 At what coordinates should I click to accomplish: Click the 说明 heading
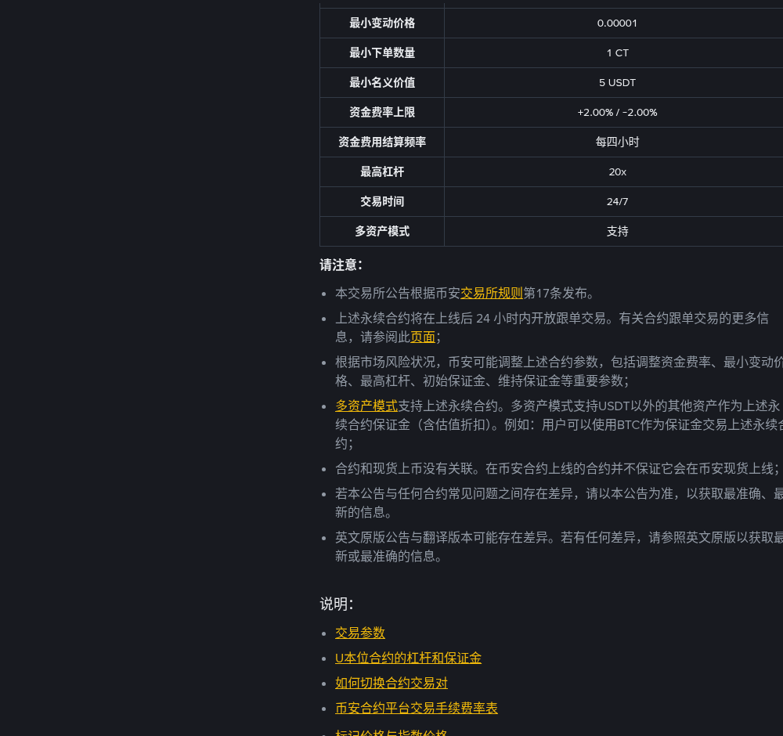coord(337,604)
